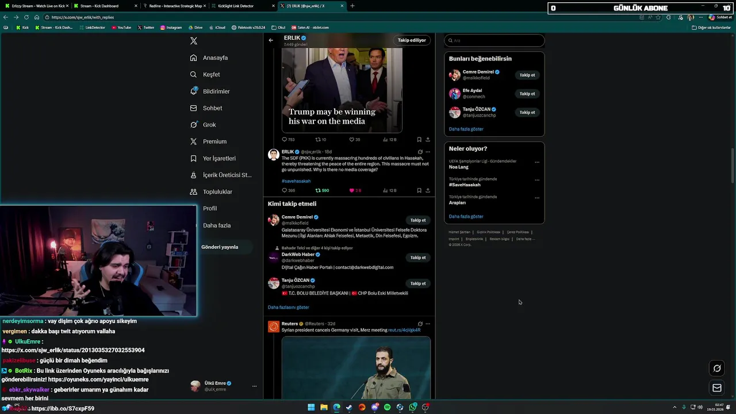736x414 pixels.
Task: Click Daha fazla göster under Neler oluyor
Action: pyautogui.click(x=466, y=216)
